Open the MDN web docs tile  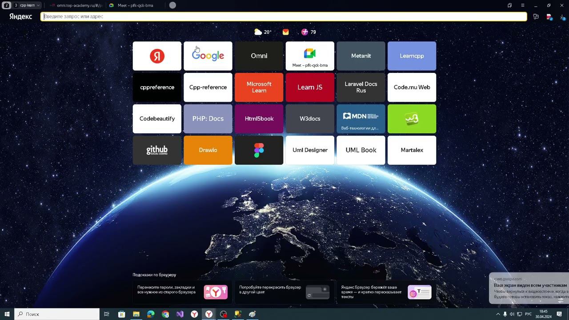pyautogui.click(x=361, y=119)
